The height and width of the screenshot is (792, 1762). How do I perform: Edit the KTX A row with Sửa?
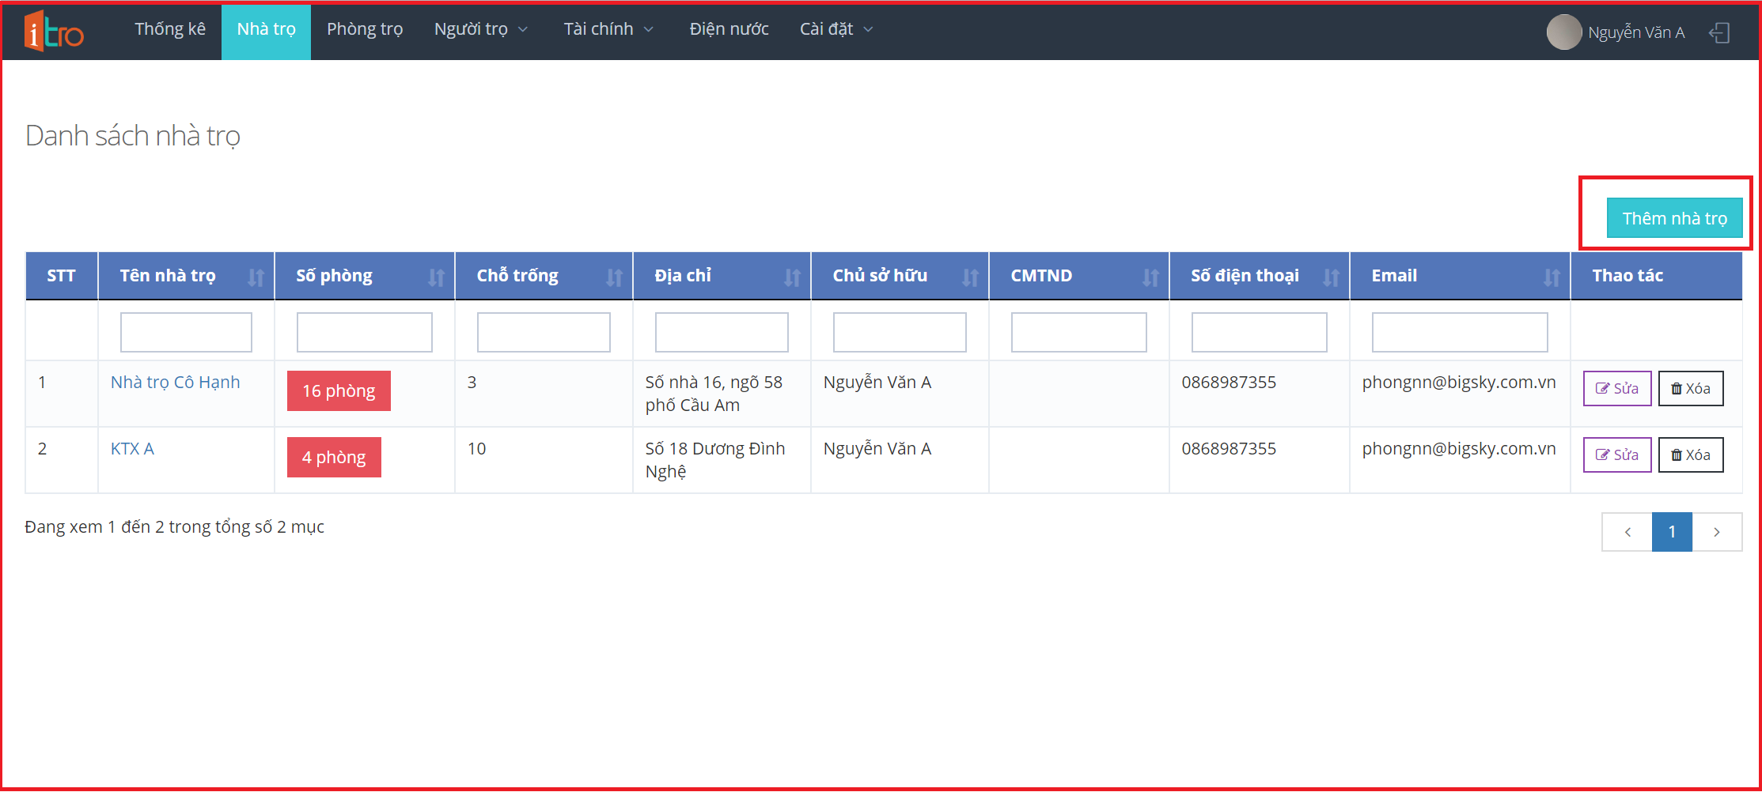coord(1616,454)
